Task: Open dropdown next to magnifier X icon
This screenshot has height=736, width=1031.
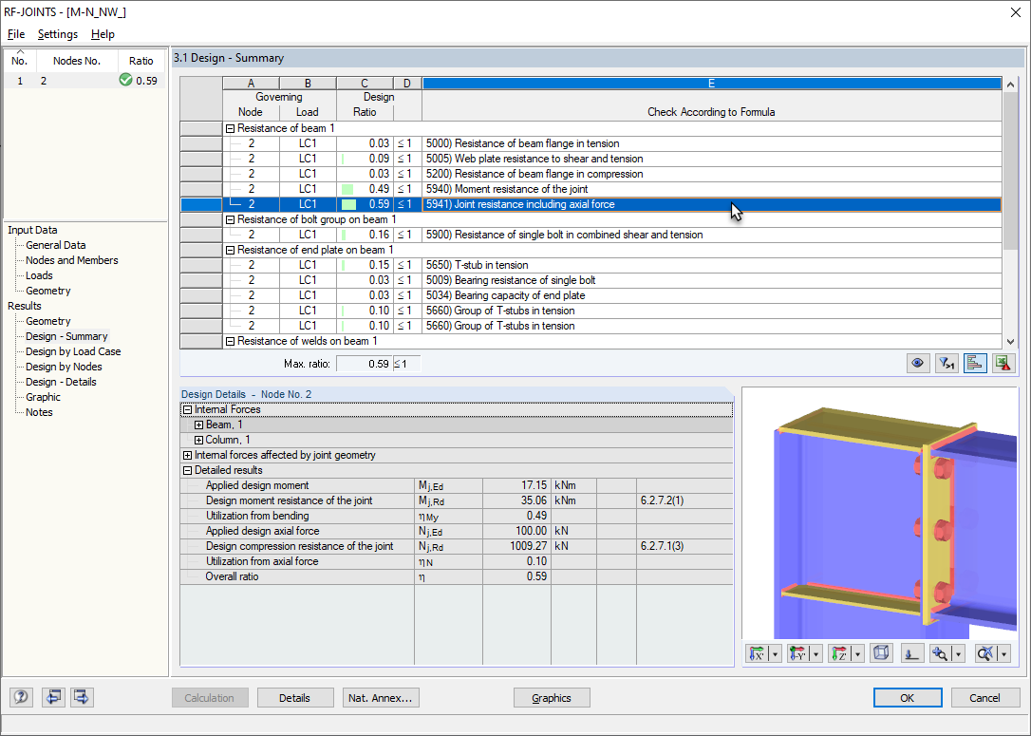Action: 1004,653
